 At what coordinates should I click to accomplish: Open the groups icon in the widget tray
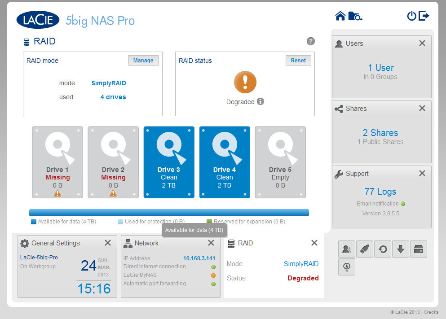347,249
